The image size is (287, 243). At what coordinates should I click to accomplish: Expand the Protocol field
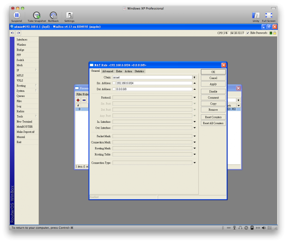click(195, 98)
